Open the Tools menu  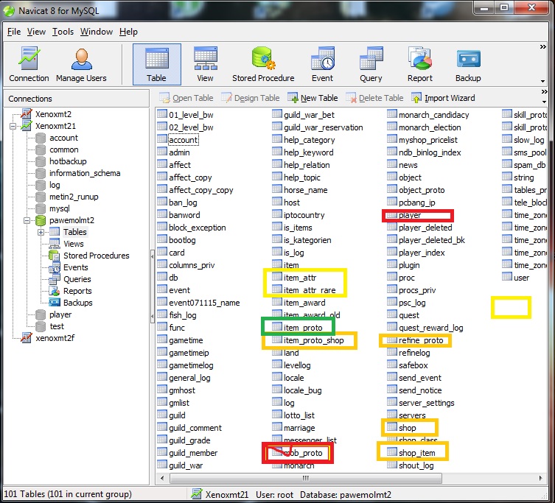click(63, 32)
